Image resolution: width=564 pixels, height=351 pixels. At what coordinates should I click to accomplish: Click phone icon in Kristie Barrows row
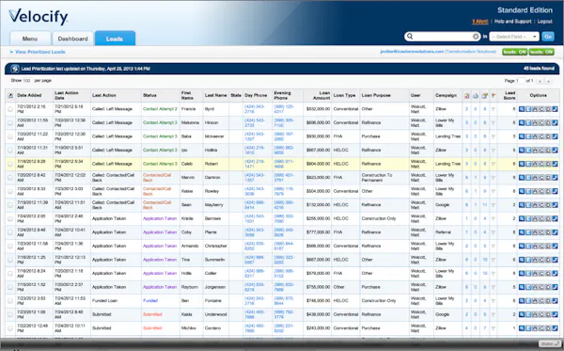(555, 218)
